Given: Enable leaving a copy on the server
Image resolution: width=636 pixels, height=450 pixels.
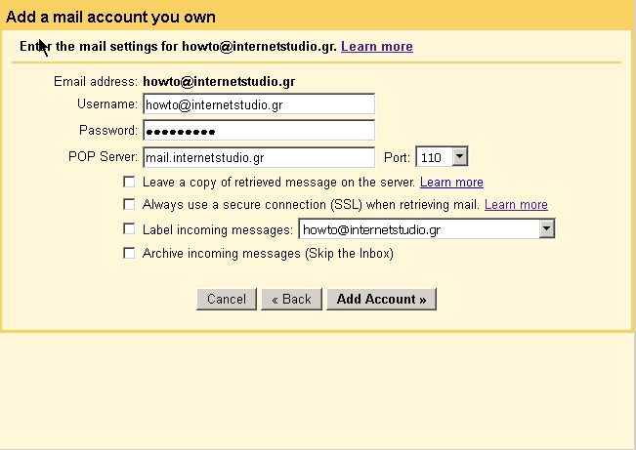Looking at the screenshot, I should [129, 183].
